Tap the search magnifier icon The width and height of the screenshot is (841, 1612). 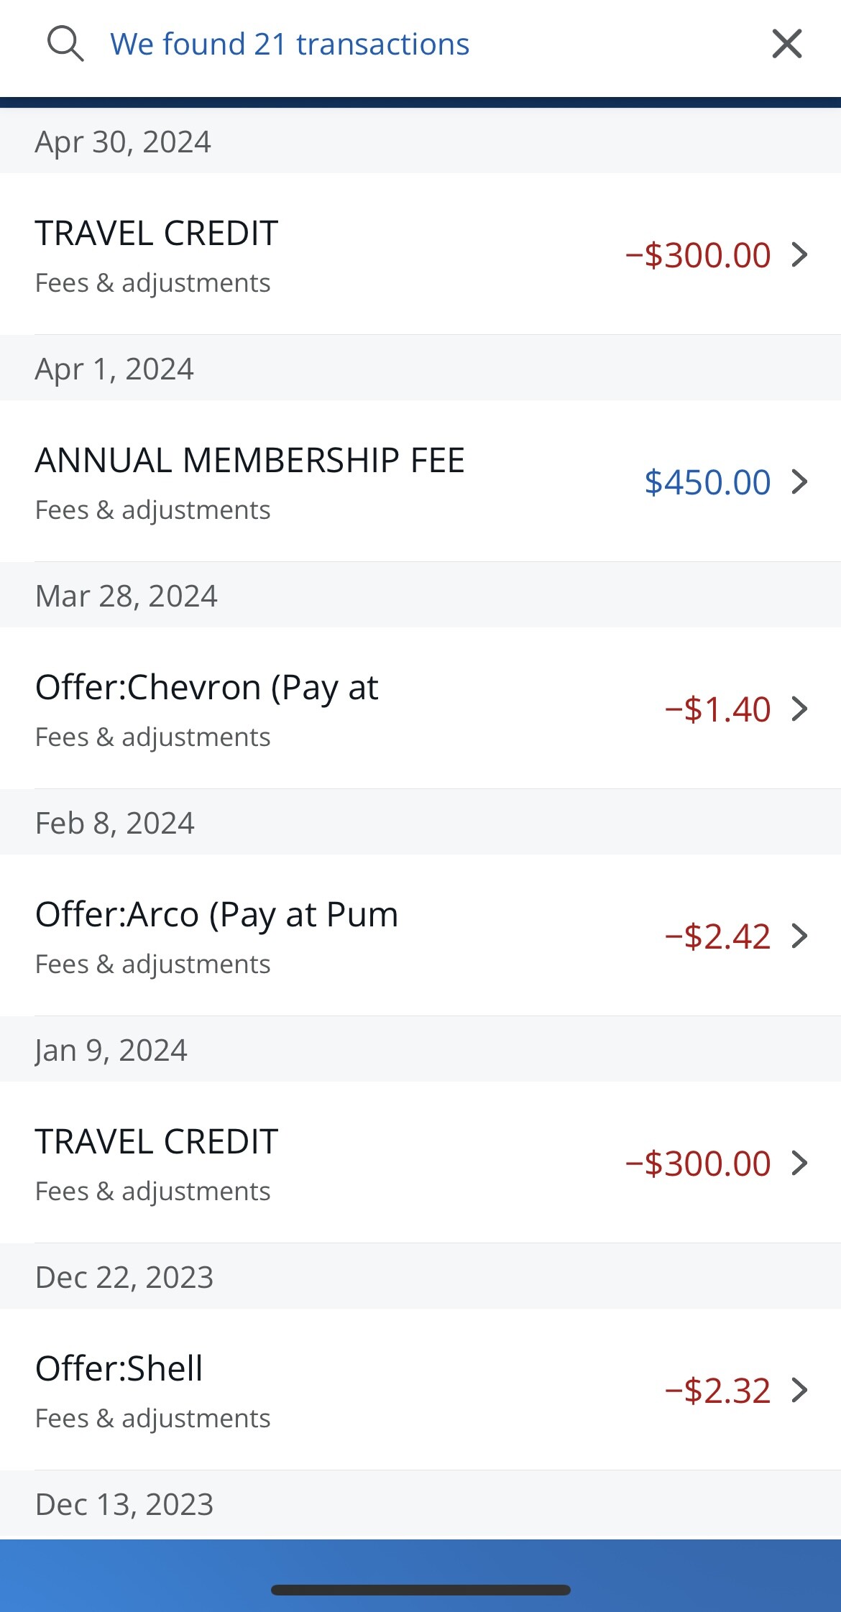pyautogui.click(x=65, y=44)
